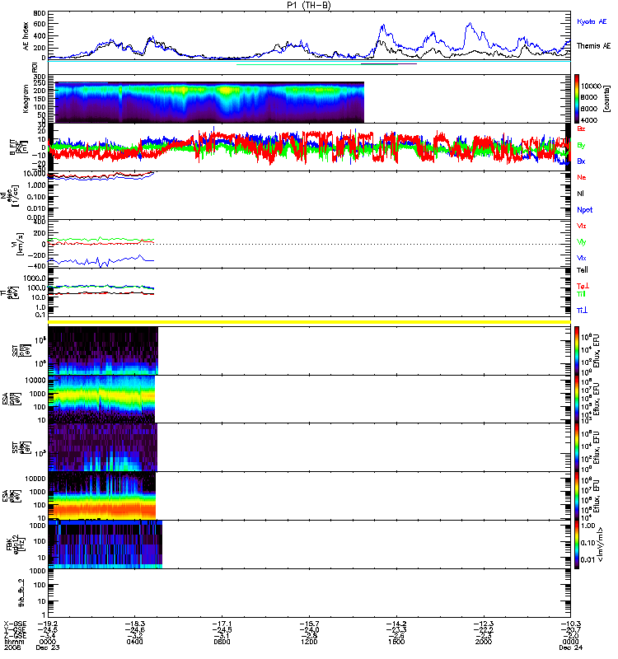Viewport: 618px width, 659px height.
Task: Click the X-GSE value "-14.2"
Action: (x=396, y=624)
